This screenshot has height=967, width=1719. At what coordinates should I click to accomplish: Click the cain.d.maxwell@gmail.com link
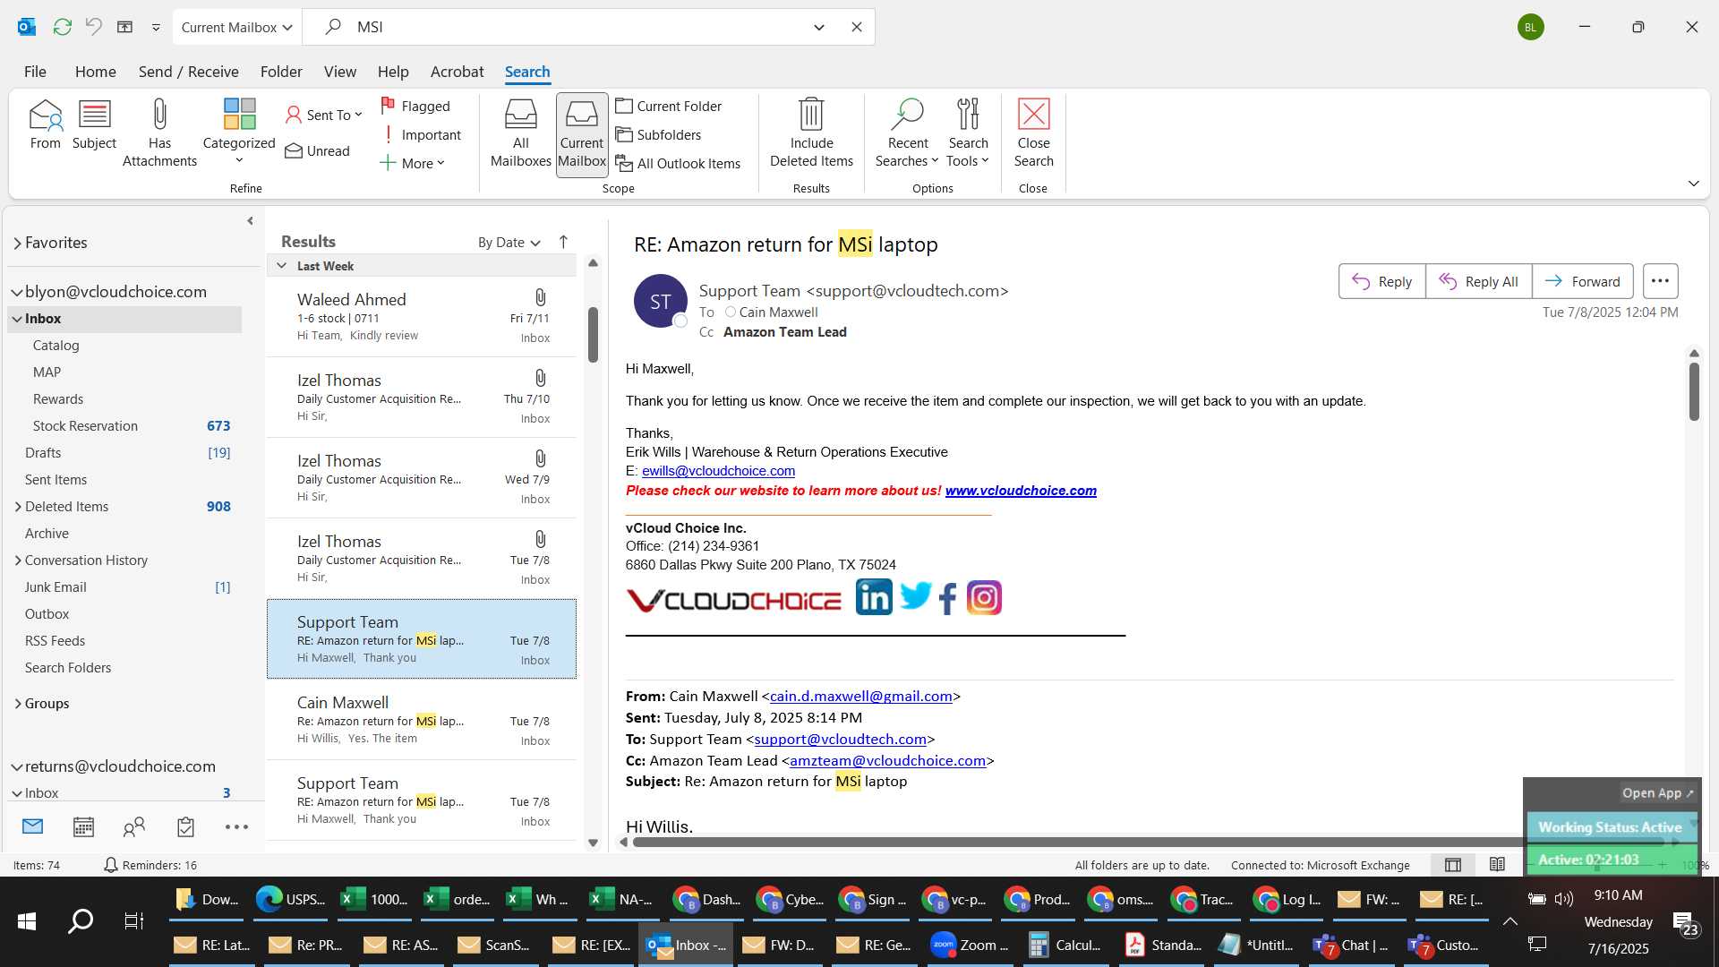pos(860,697)
